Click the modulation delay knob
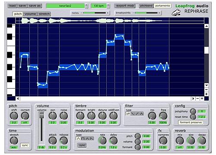The height and width of the screenshot is (155, 216). coord(114,141)
